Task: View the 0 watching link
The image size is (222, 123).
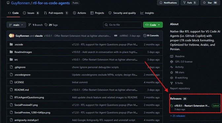Action: [179, 78]
